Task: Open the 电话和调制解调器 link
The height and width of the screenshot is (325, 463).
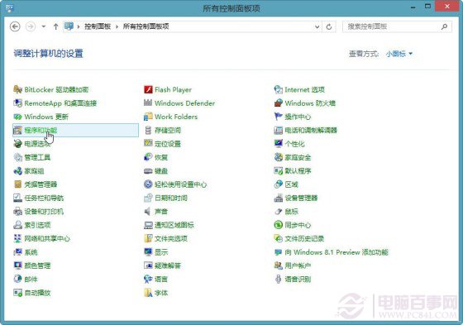Action: (311, 131)
